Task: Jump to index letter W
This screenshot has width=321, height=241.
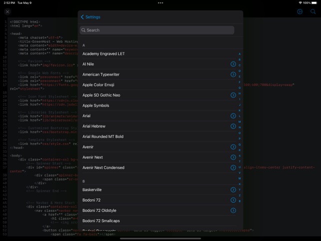Action: click(x=240, y=178)
